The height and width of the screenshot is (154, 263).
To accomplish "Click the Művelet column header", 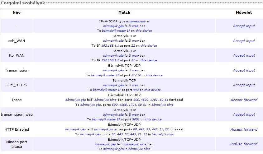I will [x=244, y=12].
